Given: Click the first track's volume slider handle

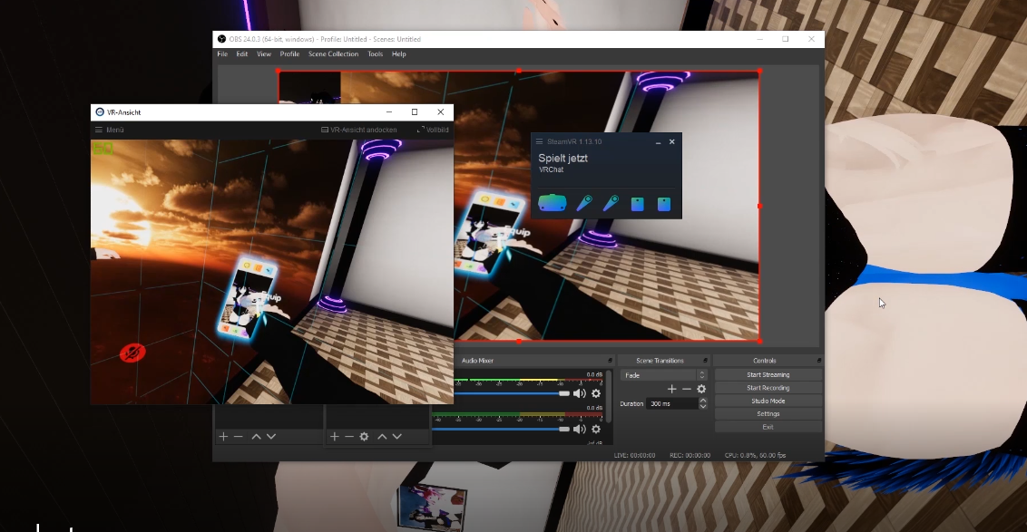Looking at the screenshot, I should (x=564, y=393).
